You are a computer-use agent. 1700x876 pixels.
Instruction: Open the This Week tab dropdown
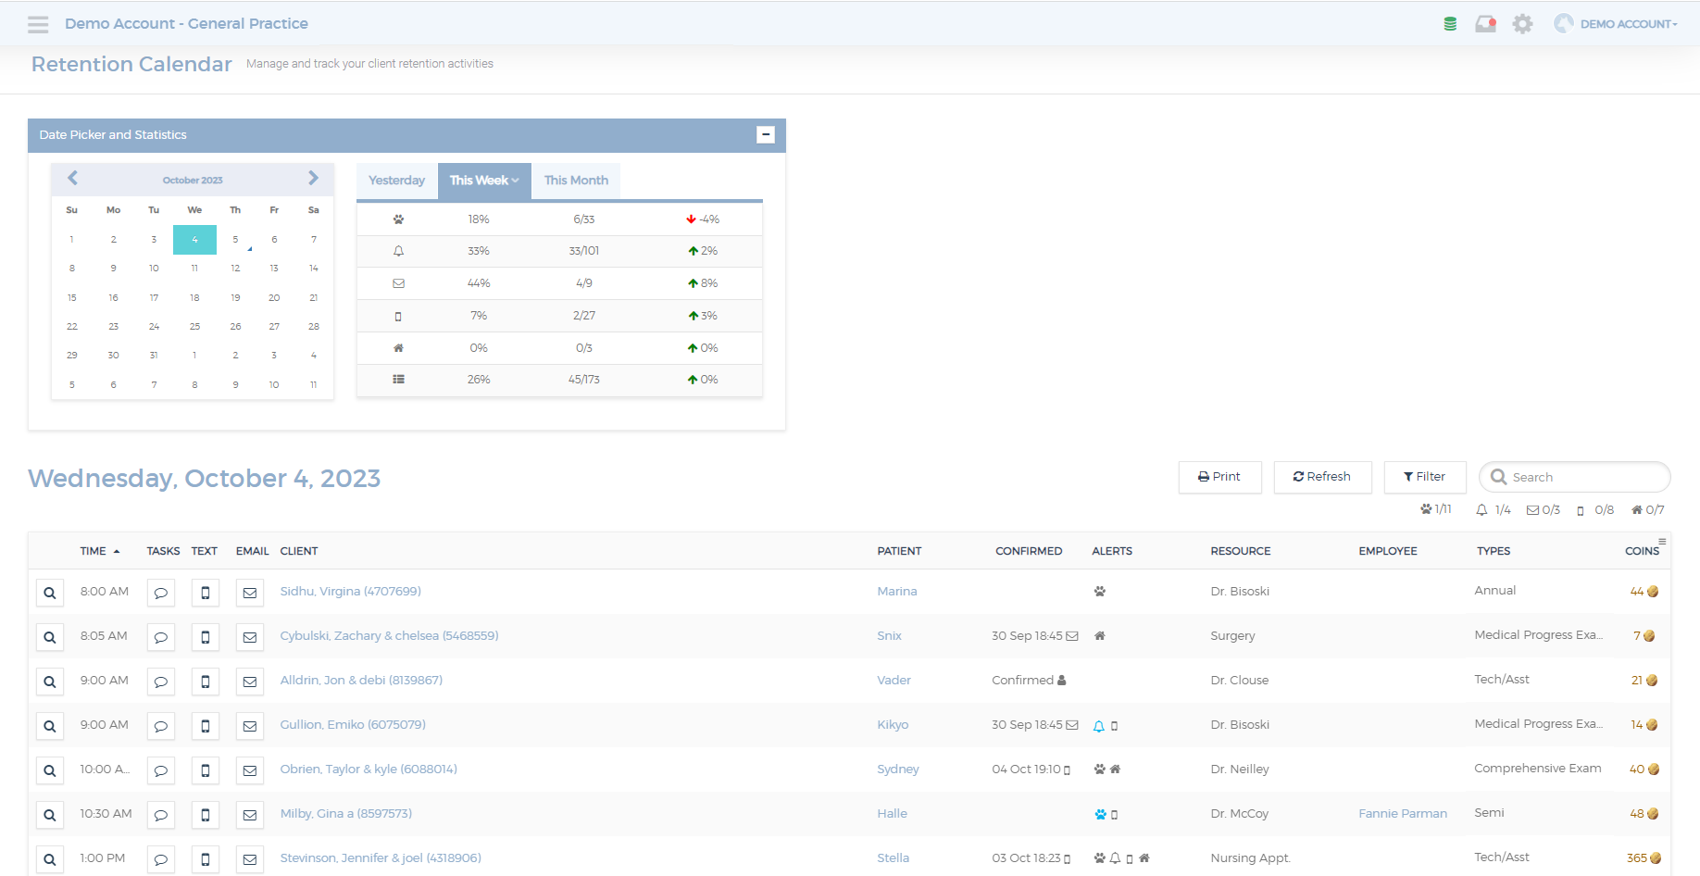(484, 181)
